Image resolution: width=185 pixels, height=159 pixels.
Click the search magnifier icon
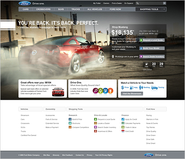(137, 3)
